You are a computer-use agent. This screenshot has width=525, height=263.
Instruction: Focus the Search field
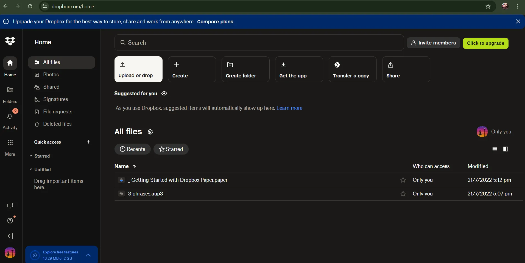pos(259,43)
